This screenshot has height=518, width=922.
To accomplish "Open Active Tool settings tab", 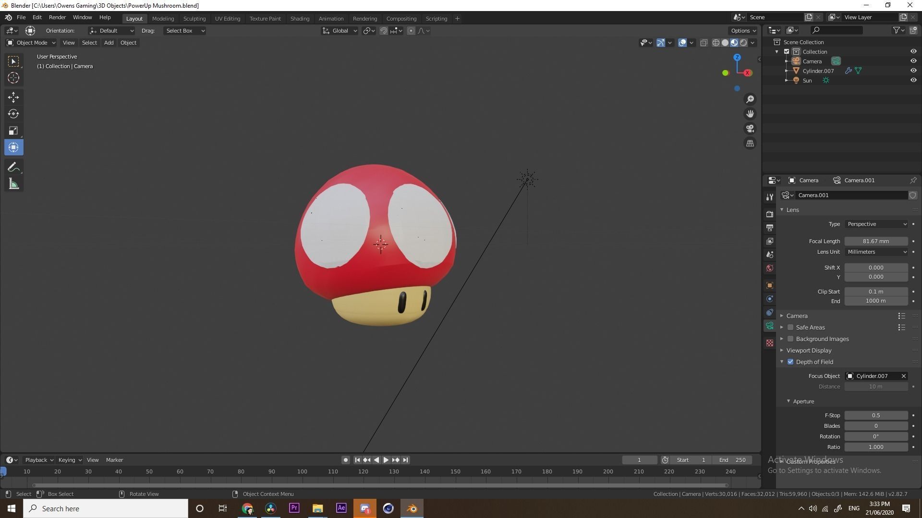I will coord(770,197).
